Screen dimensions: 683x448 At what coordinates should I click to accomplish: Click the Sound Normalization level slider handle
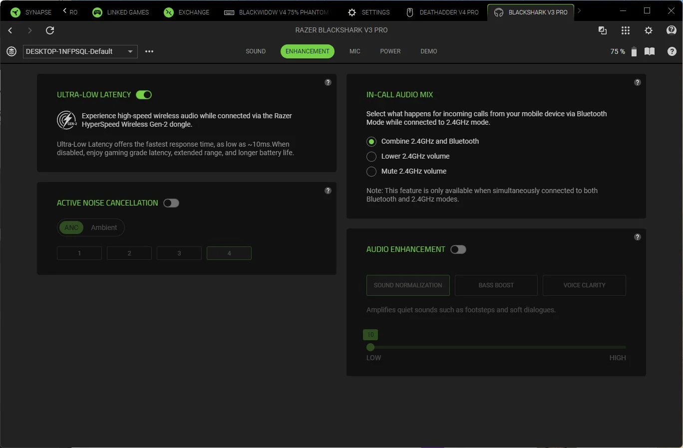[x=370, y=347]
